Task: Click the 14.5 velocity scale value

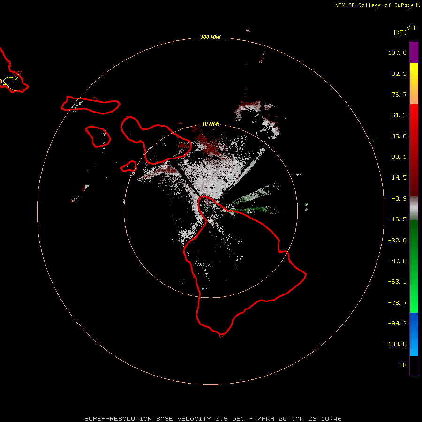Action: click(x=399, y=178)
